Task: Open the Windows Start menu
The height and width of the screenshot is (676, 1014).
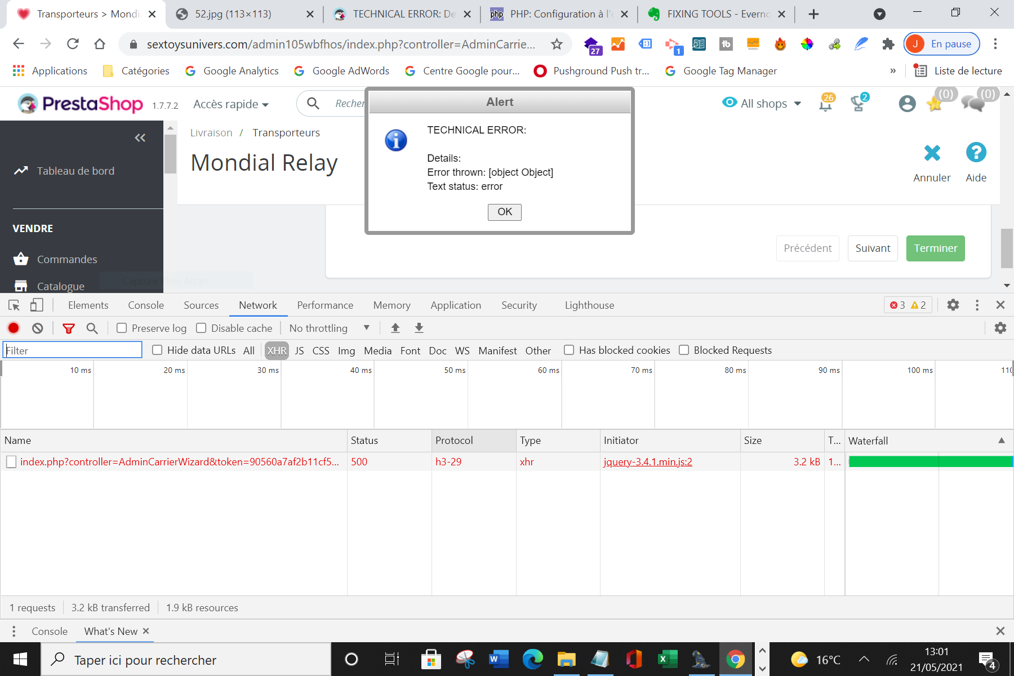Action: 20,659
